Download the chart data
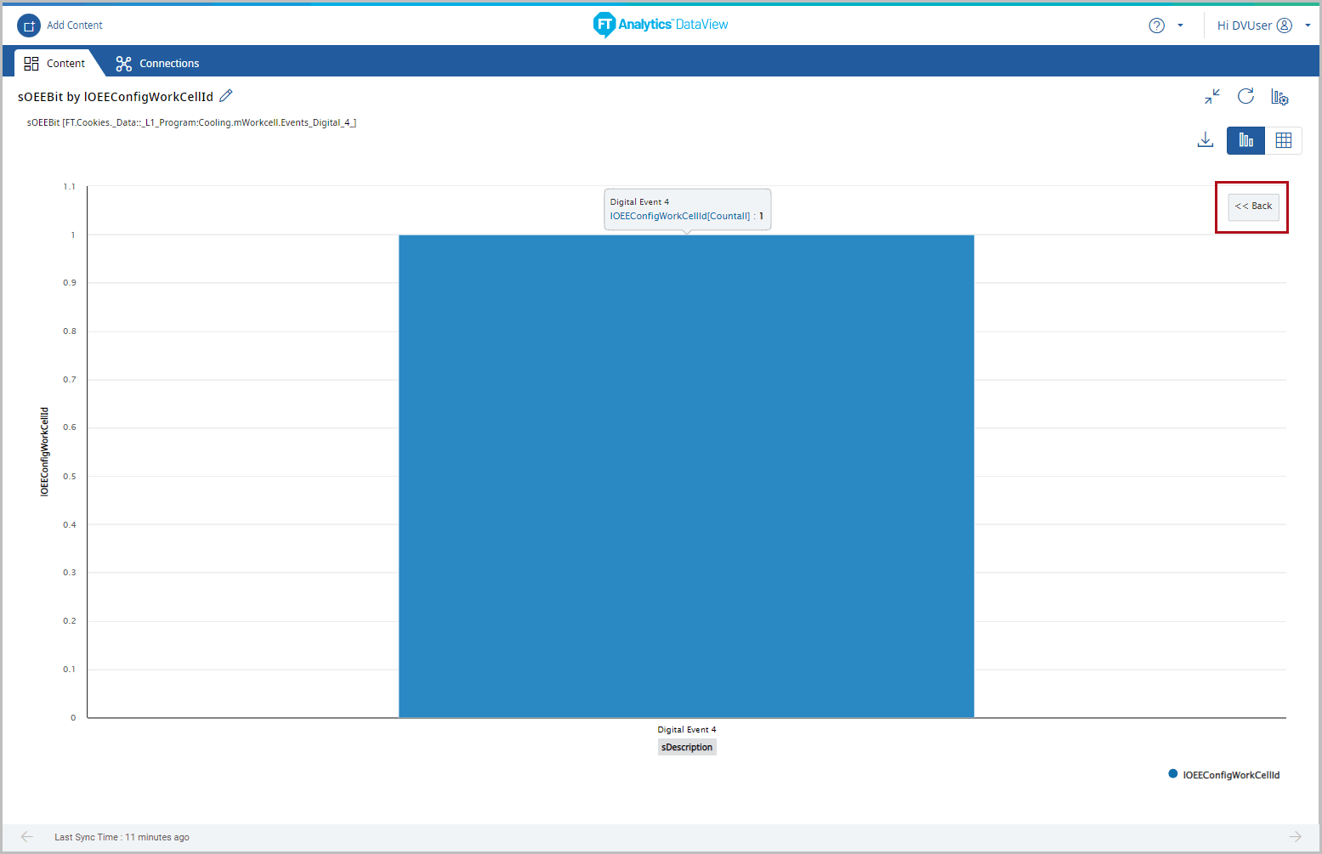This screenshot has width=1322, height=854. click(1205, 140)
